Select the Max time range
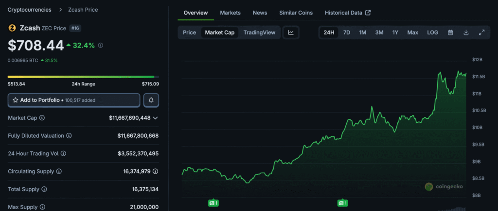The image size is (498, 211). point(412,32)
